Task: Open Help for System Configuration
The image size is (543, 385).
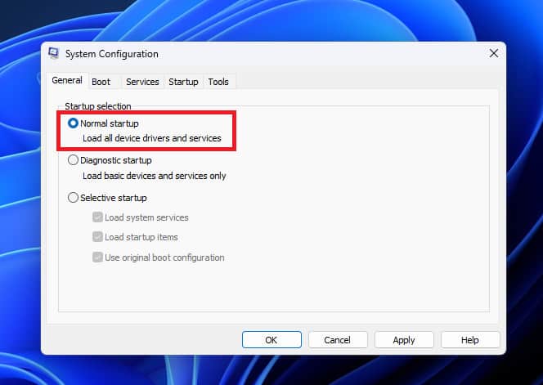Action: [x=470, y=340]
